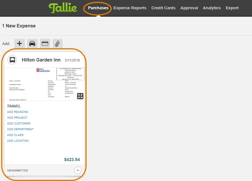
Task: Click the ADD REASONS link
Action: [18, 112]
